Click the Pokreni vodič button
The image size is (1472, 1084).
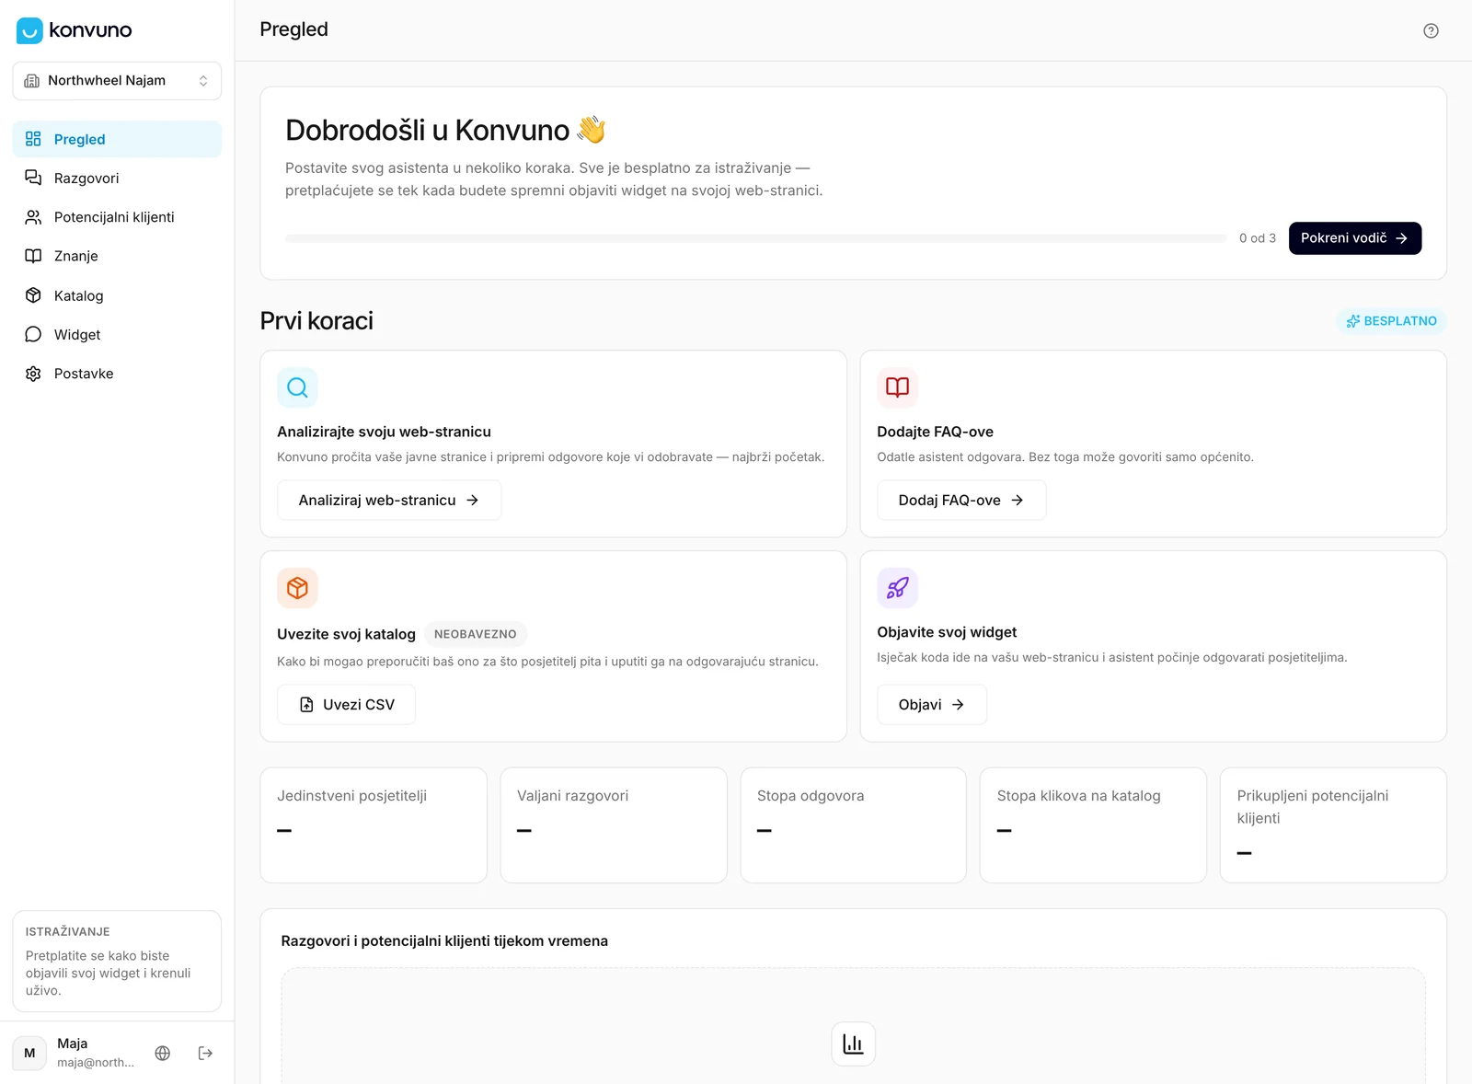(x=1354, y=238)
